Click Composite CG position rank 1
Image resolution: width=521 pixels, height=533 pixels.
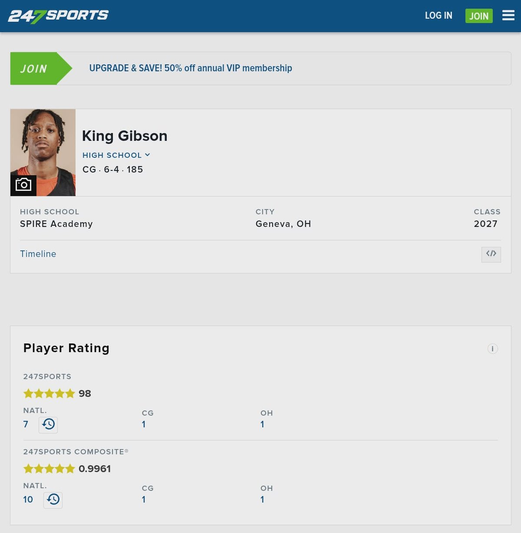click(x=144, y=500)
